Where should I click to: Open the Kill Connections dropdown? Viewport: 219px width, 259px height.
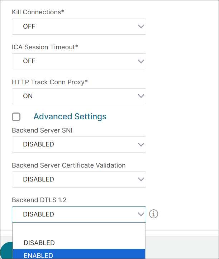79,26
